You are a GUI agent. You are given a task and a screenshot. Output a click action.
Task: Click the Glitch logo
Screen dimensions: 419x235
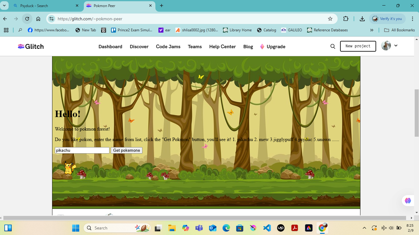(x=31, y=46)
